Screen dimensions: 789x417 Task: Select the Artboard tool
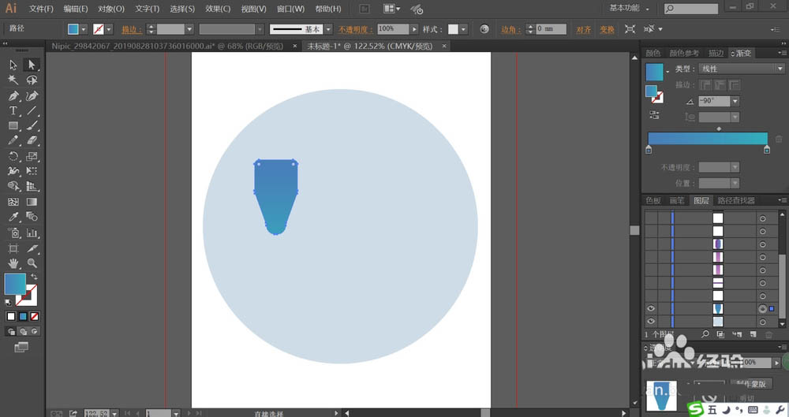[x=13, y=248]
